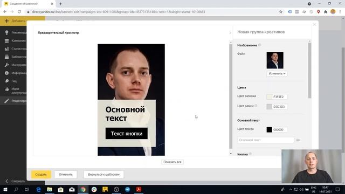Open text color swatch 000000
345x194 pixels.
tap(270, 129)
